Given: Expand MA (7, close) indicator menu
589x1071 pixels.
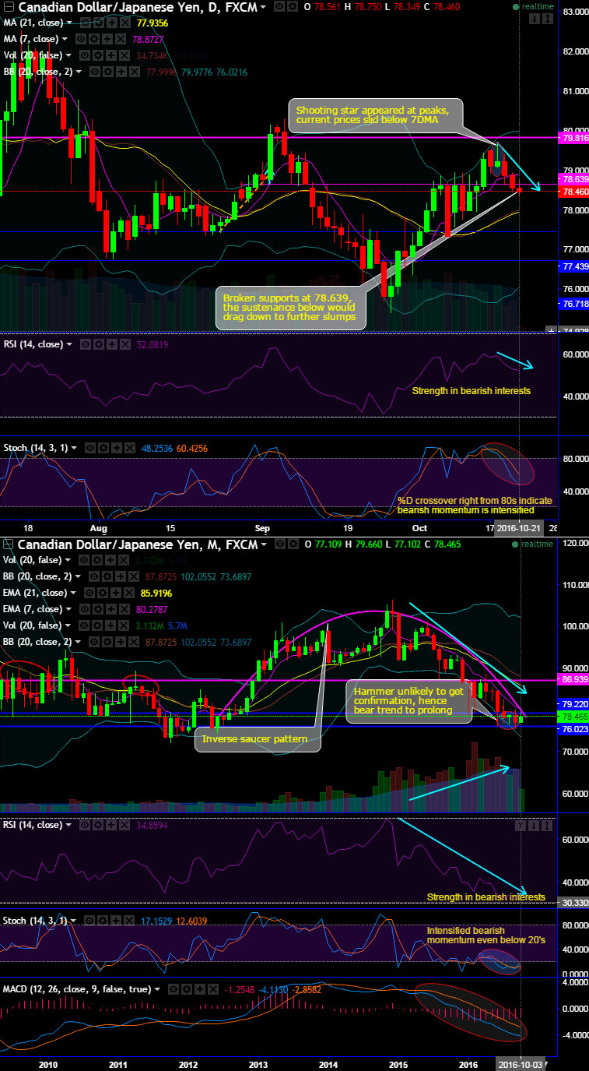Looking at the screenshot, I should 65,39.
